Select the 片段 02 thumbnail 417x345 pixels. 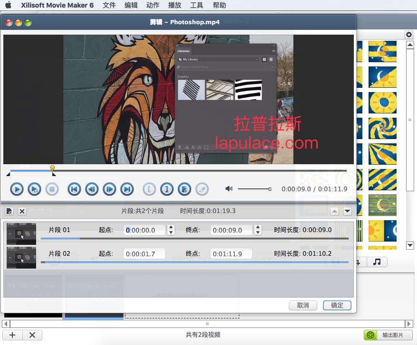coord(21,258)
